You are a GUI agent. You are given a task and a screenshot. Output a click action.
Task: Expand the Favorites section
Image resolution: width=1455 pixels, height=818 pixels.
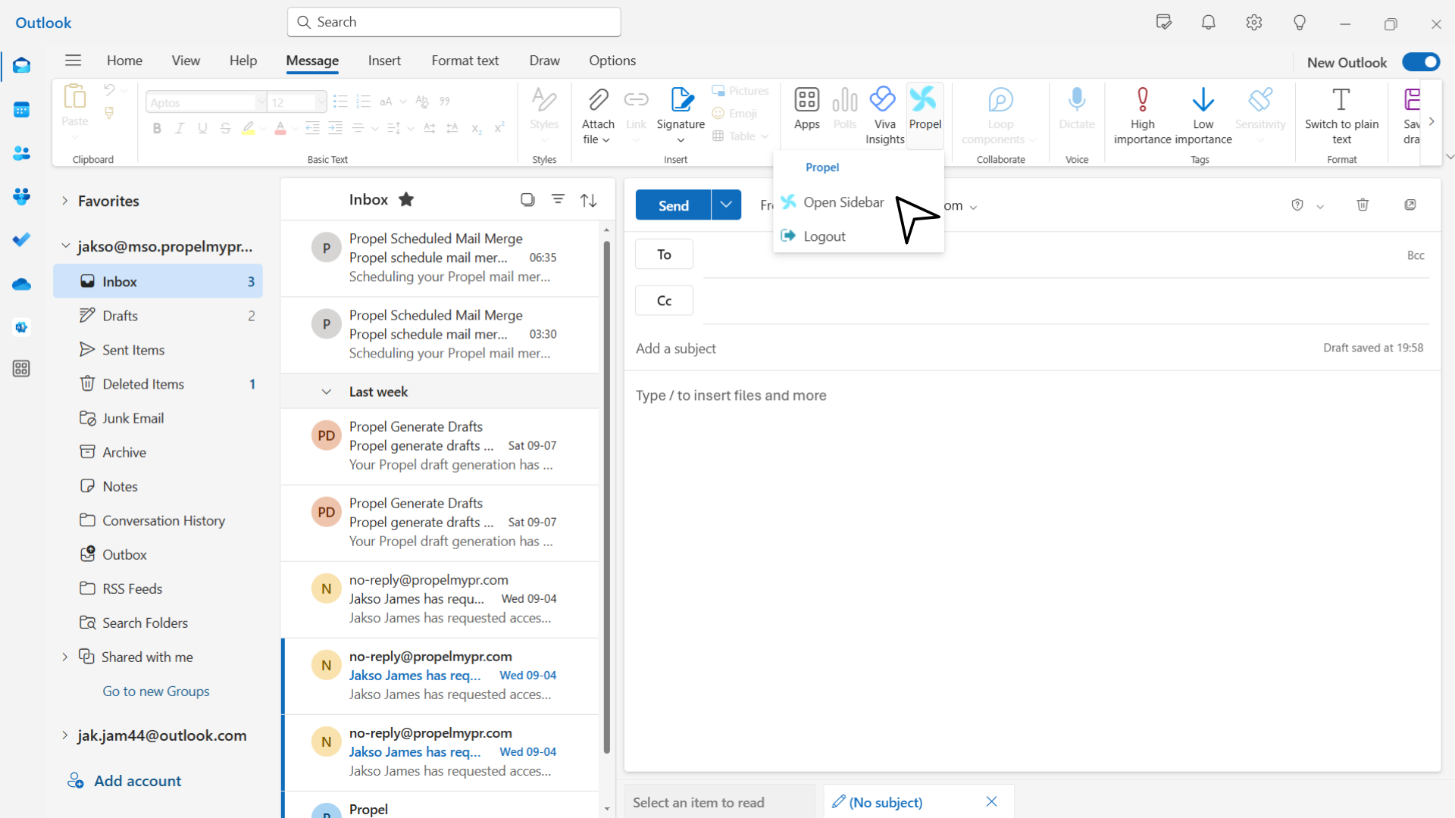click(64, 201)
